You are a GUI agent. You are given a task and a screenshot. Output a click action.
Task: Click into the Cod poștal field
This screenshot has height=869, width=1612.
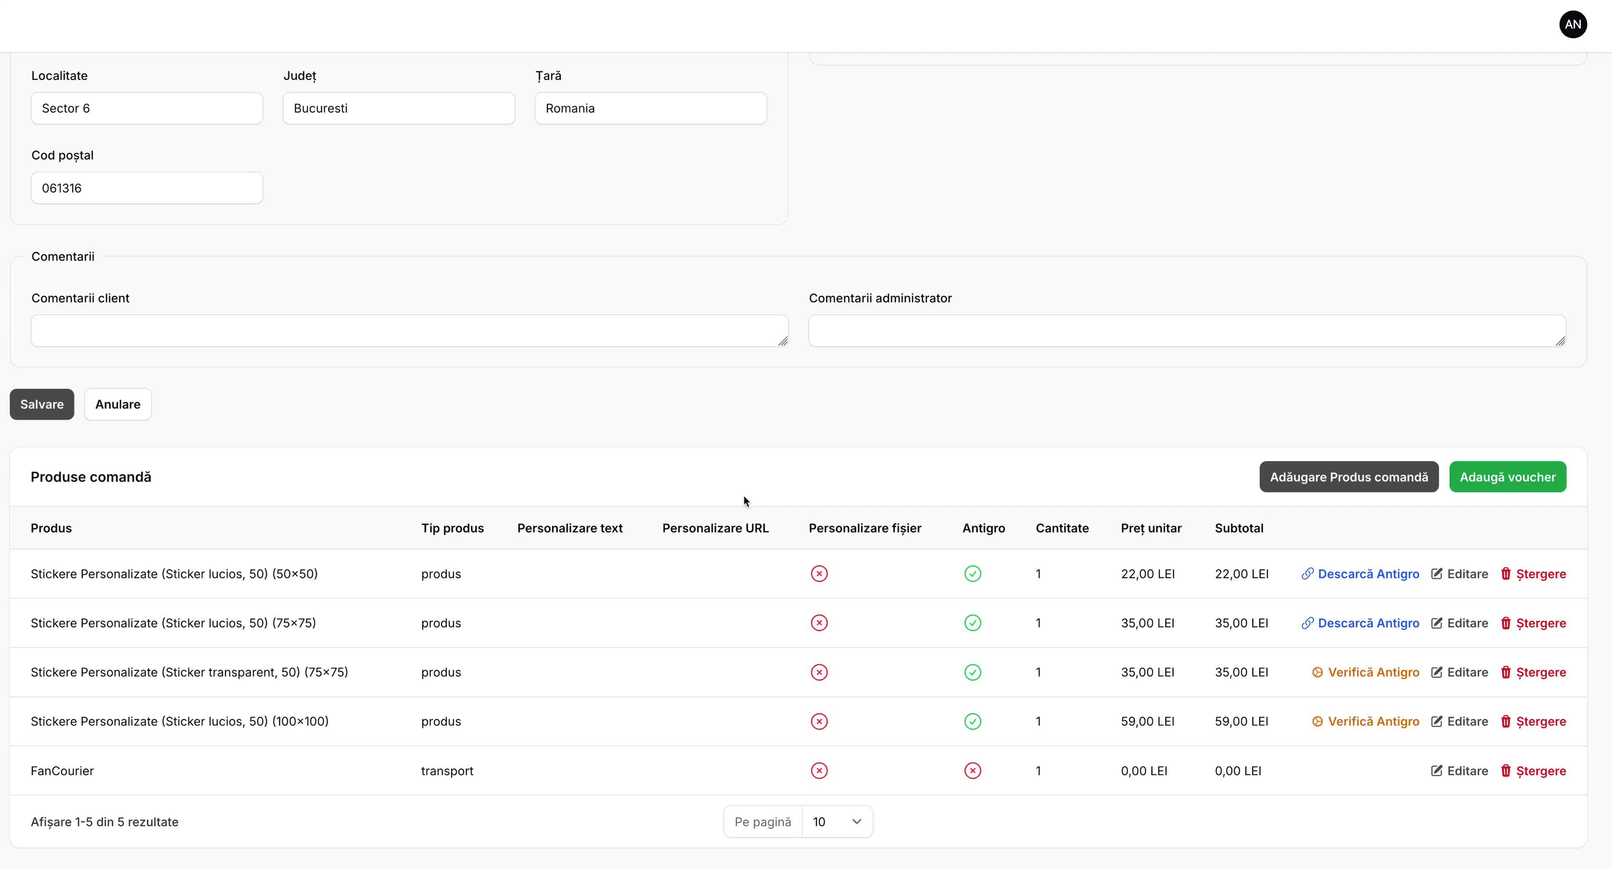click(x=147, y=188)
